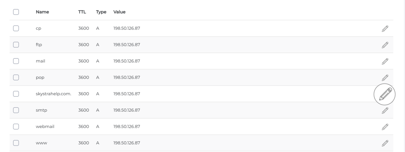Click the skystrahelp.com. record name

pyautogui.click(x=53, y=94)
